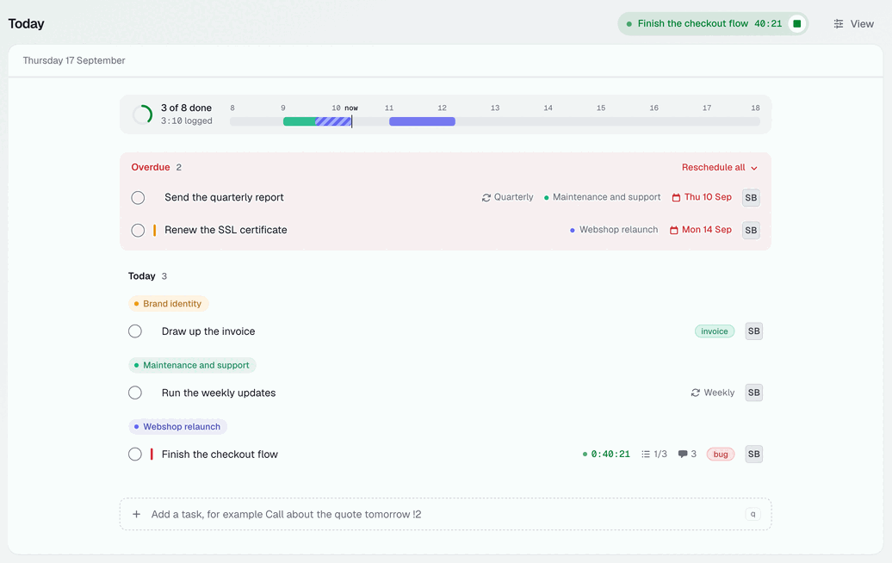Open the Send the quarterly report title
This screenshot has height=563, width=892.
(224, 197)
